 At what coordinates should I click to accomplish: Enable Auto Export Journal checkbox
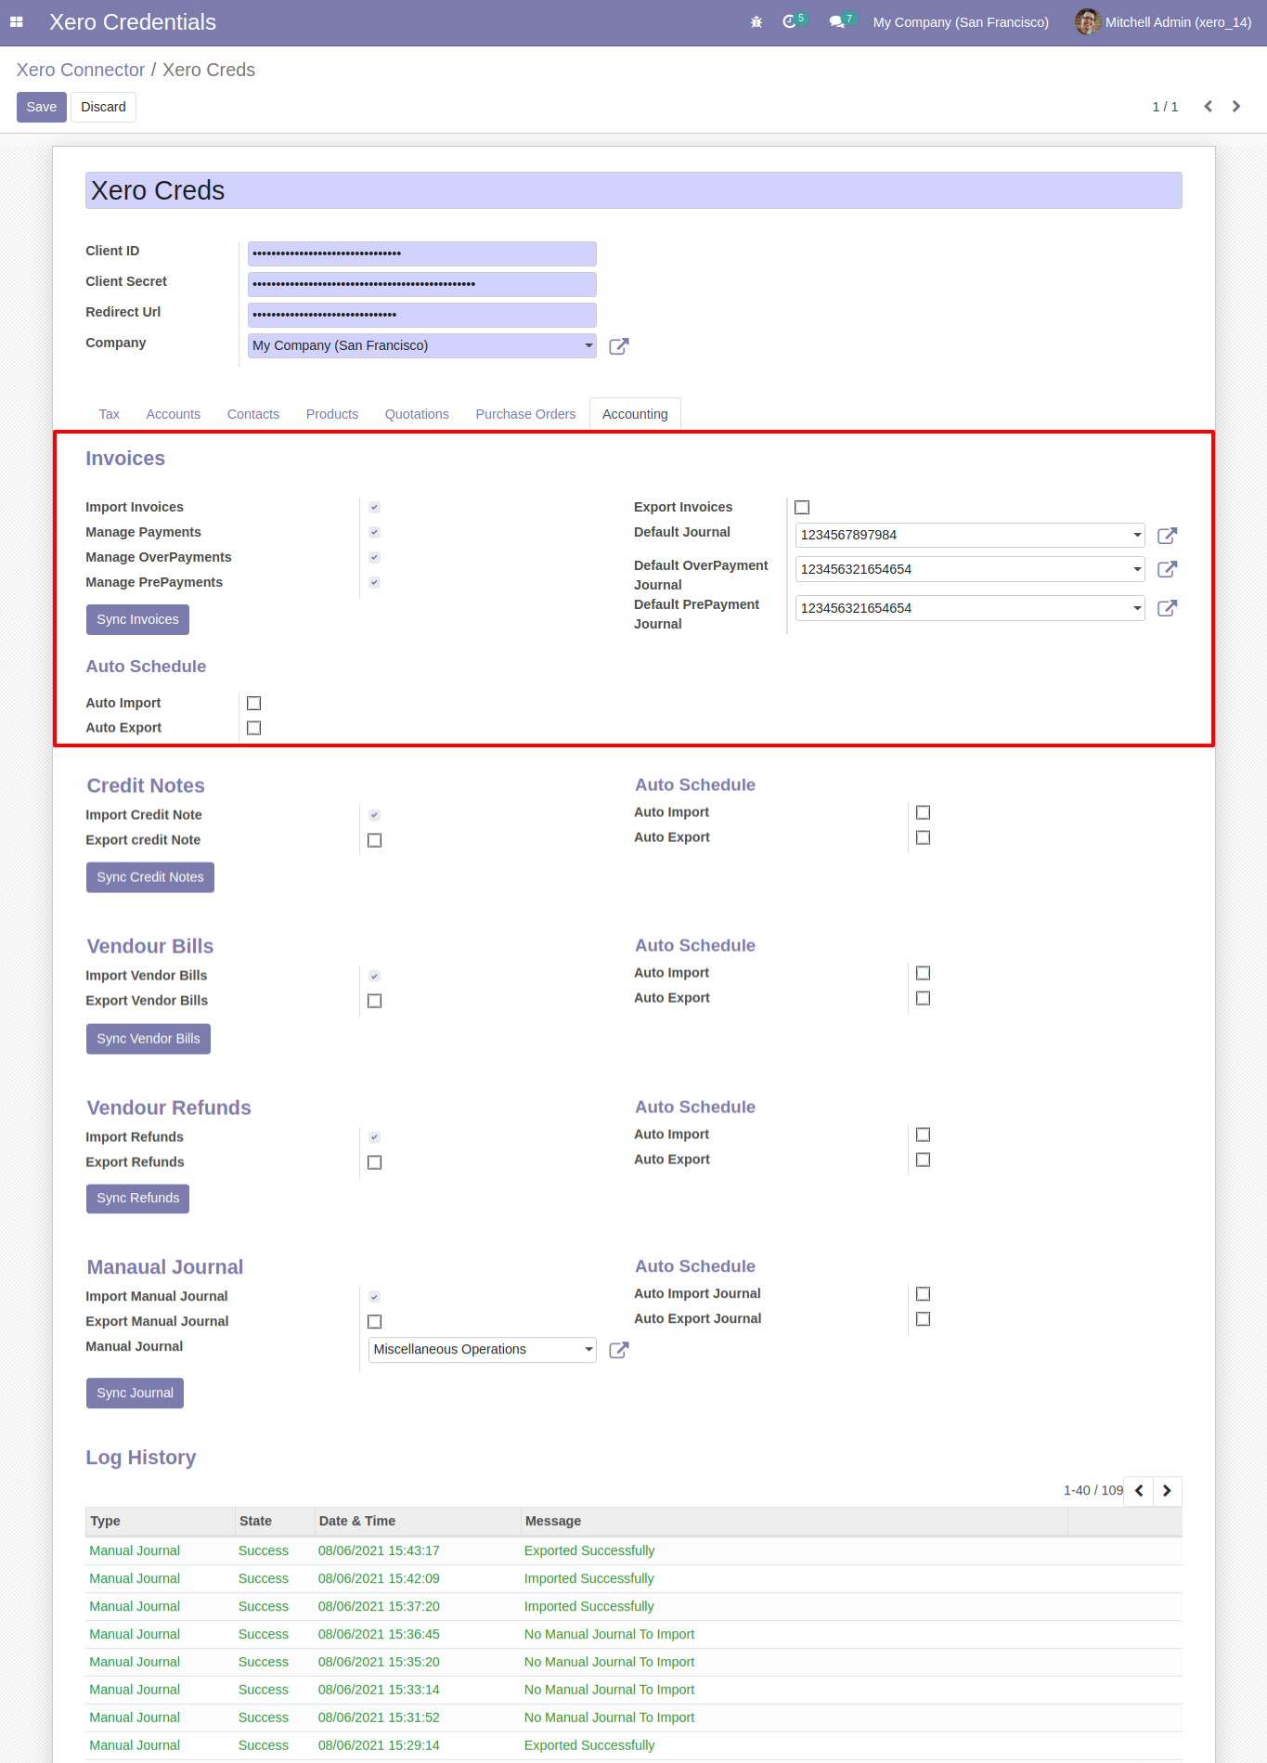pyautogui.click(x=923, y=1319)
